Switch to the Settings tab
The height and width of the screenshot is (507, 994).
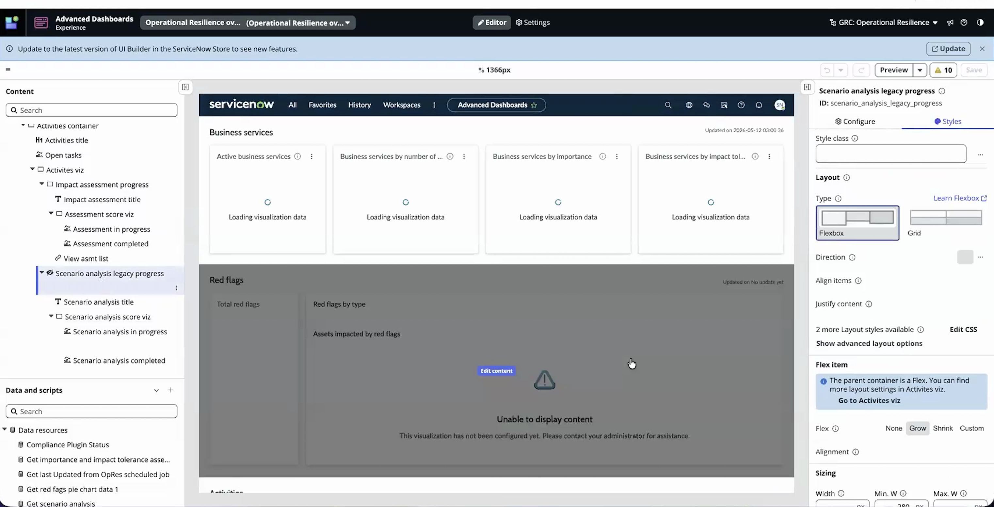[x=533, y=23]
